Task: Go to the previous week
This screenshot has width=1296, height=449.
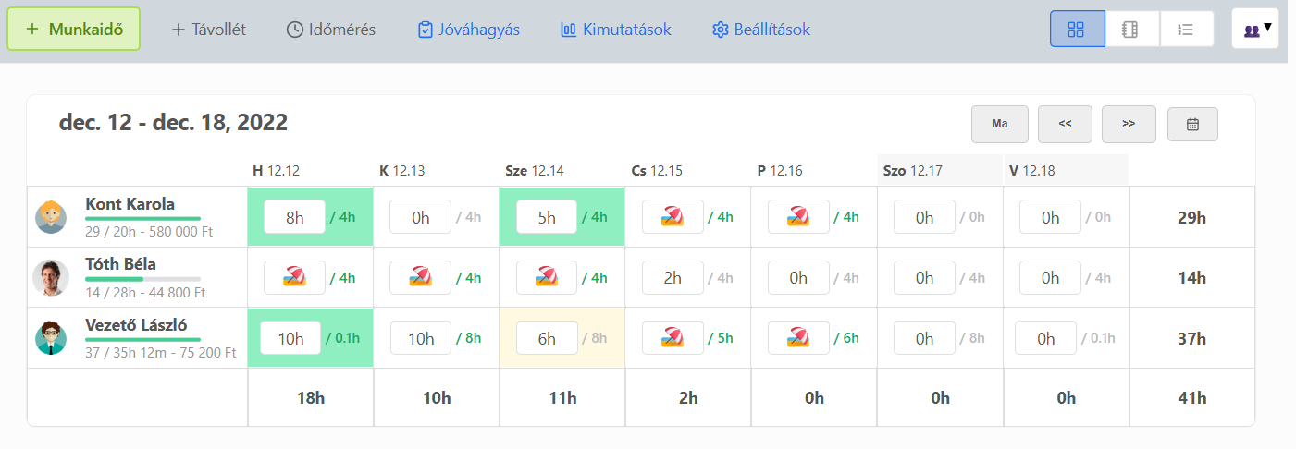Action: [x=1065, y=124]
